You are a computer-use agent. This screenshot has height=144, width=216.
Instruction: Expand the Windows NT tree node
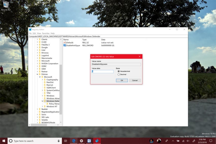(42, 106)
